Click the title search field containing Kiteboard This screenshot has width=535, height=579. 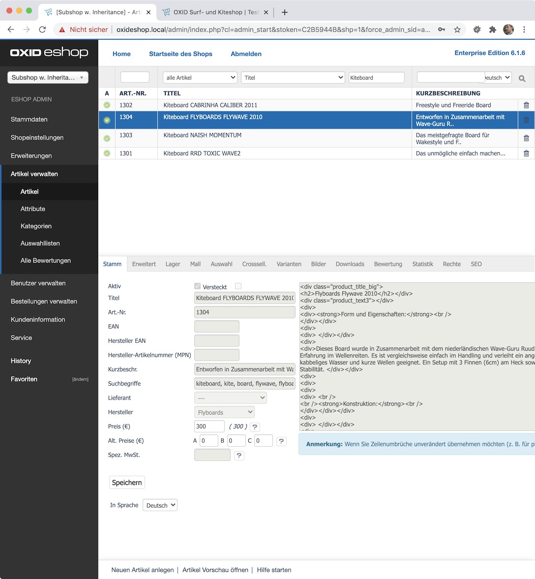coord(376,78)
